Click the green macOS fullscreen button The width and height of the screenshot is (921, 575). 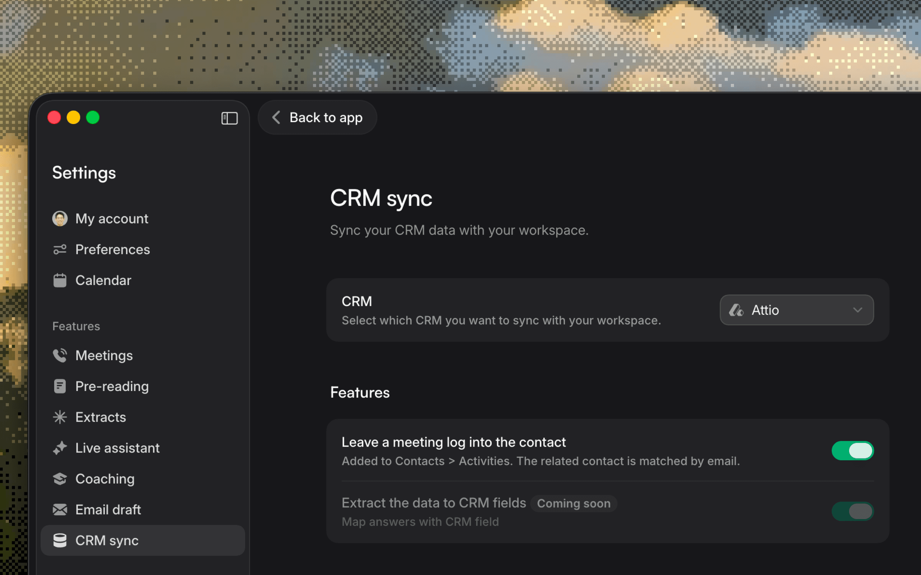click(93, 117)
